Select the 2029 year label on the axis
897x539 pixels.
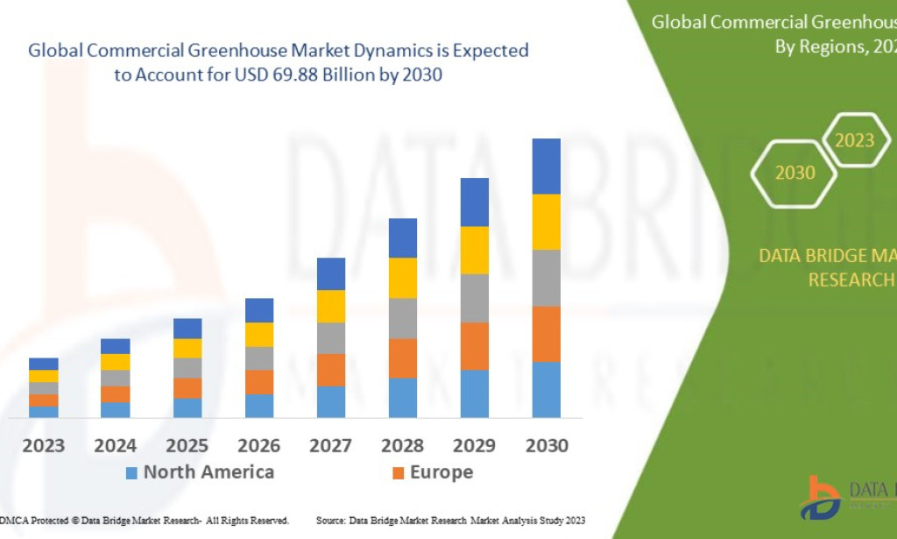(x=474, y=446)
